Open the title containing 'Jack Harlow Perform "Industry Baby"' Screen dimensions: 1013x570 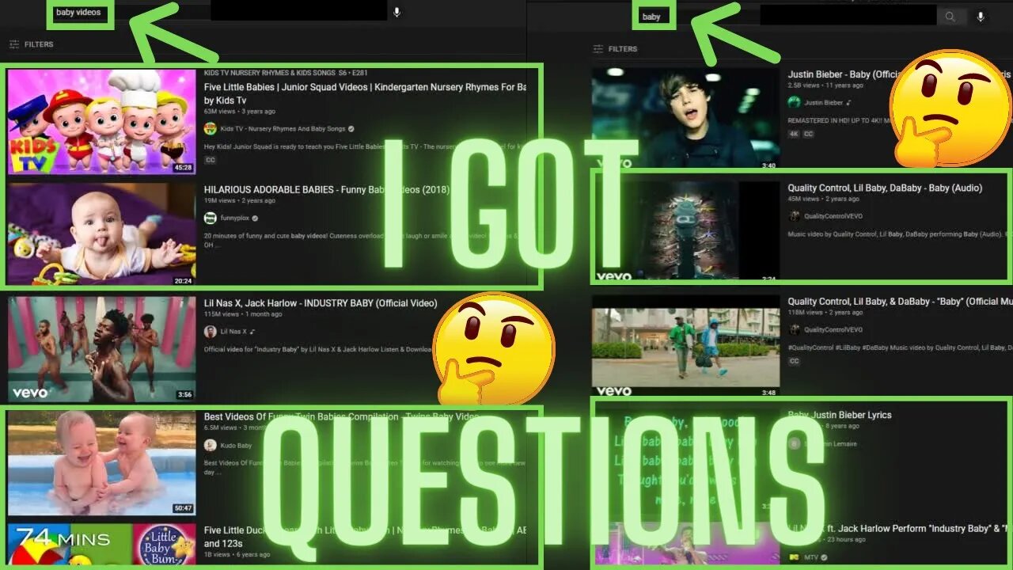[x=899, y=529]
